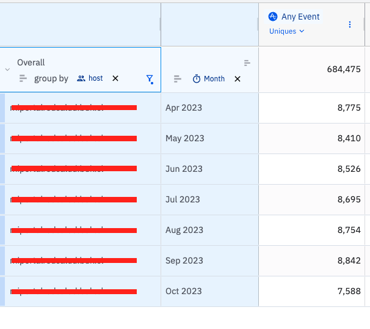Select the host property chip
The image size is (370, 329).
pyautogui.click(x=90, y=78)
